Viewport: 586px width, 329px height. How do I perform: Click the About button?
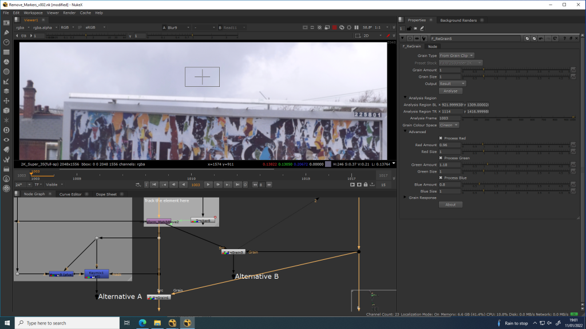[x=450, y=204]
